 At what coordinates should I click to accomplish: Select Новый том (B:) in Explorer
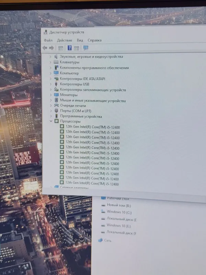(x=119, y=205)
